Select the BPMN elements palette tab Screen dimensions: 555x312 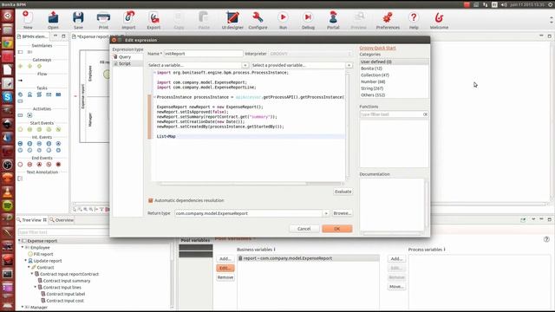(x=33, y=36)
